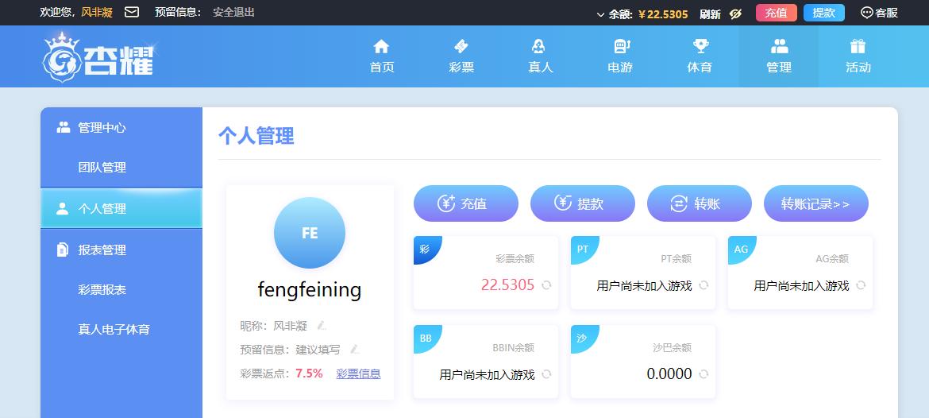Click the 0.0000 沙巴 balance value
Image resolution: width=929 pixels, height=418 pixels.
[669, 374]
